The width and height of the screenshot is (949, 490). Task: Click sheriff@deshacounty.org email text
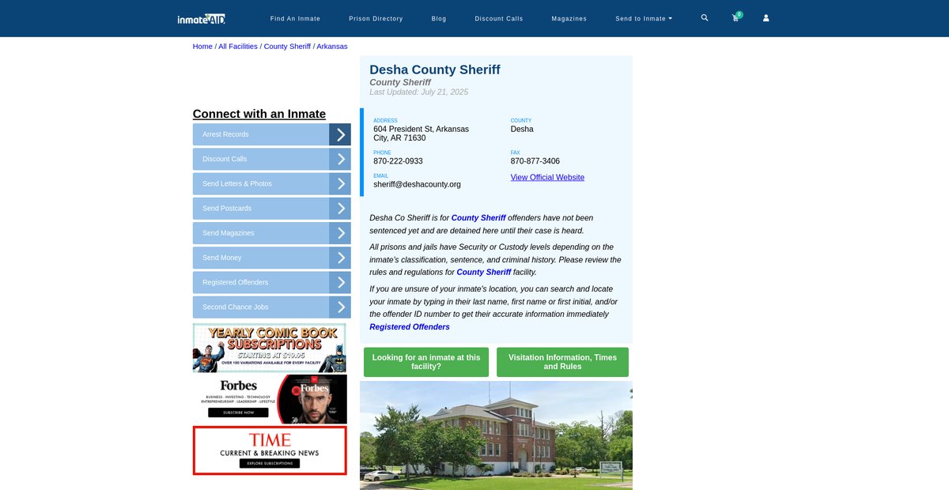pyautogui.click(x=417, y=185)
